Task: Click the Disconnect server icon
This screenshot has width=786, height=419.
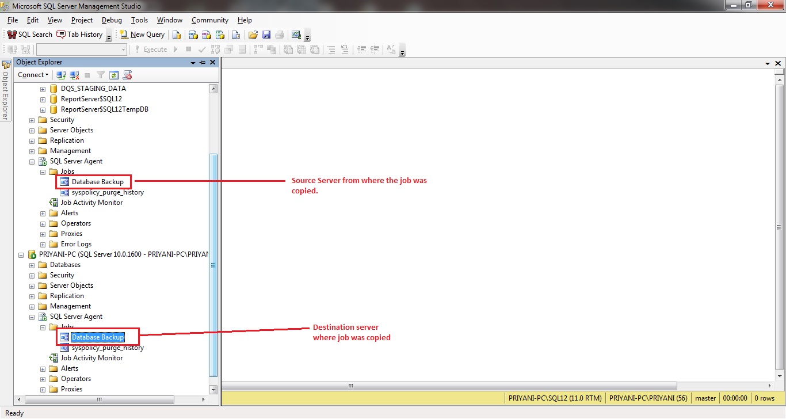Action: pos(74,75)
